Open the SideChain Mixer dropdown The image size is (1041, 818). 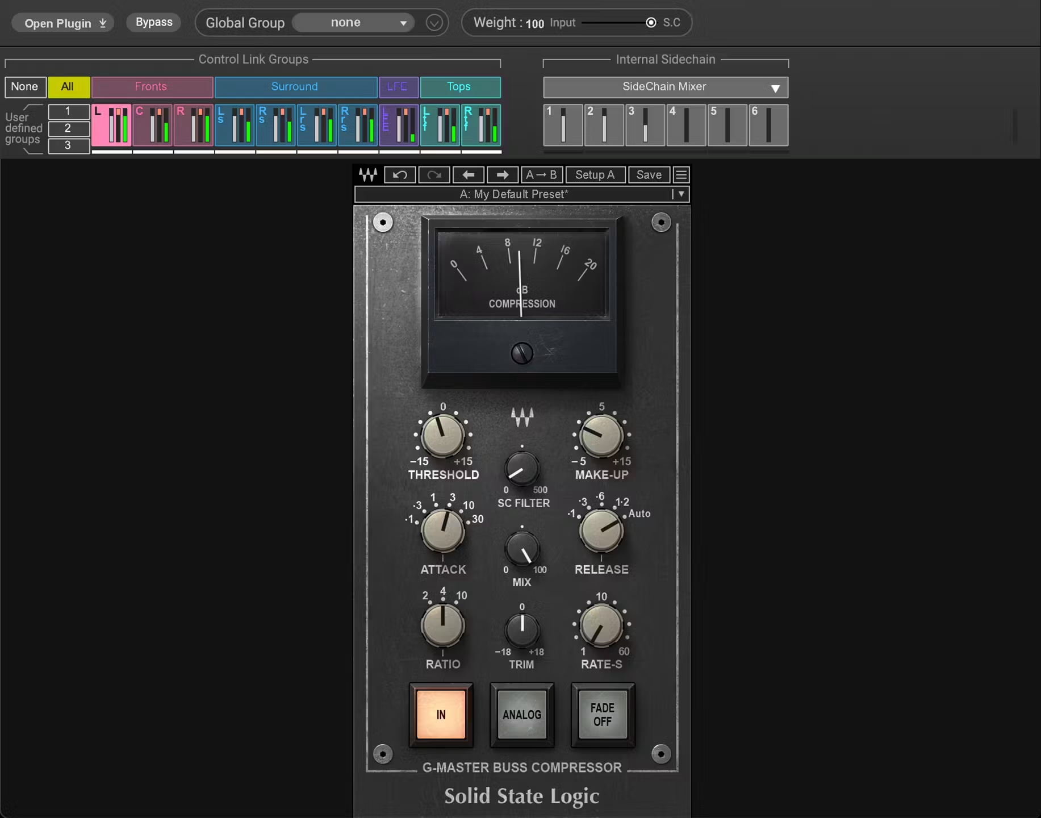665,87
